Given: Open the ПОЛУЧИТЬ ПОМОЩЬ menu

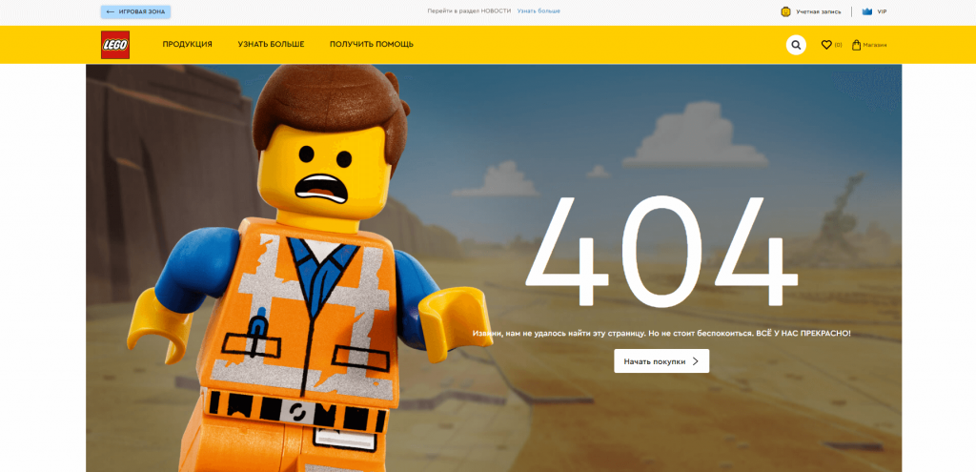Looking at the screenshot, I should [x=372, y=44].
